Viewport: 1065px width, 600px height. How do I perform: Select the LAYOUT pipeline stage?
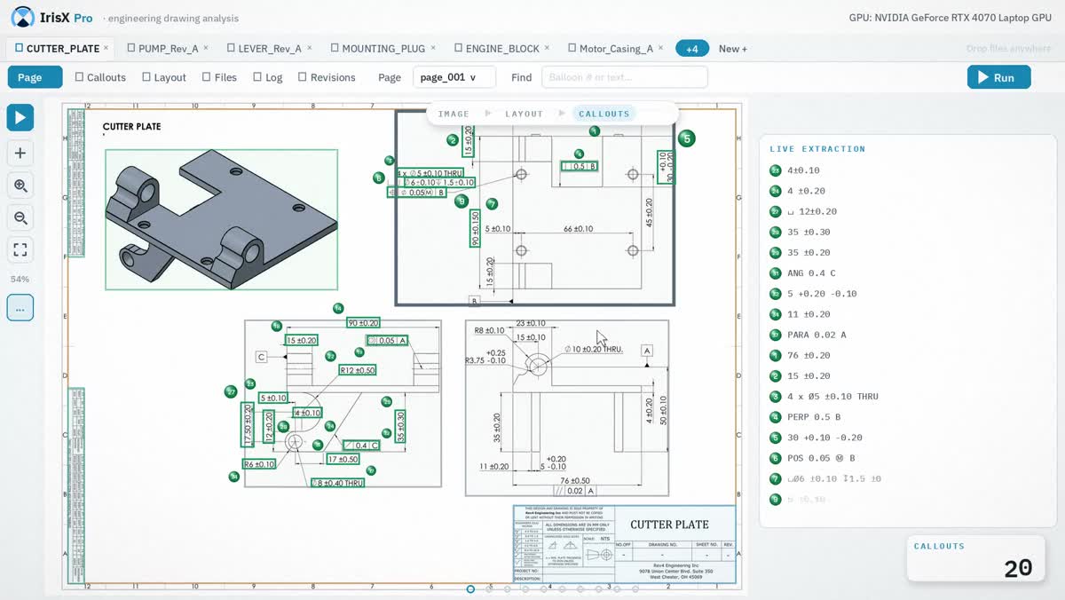point(524,114)
